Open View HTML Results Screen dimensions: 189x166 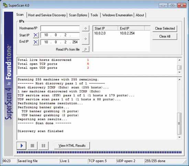coord(72,146)
